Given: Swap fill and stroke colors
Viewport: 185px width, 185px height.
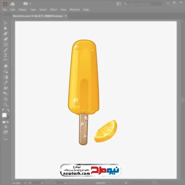Looking at the screenshot, I should pos(8,110).
